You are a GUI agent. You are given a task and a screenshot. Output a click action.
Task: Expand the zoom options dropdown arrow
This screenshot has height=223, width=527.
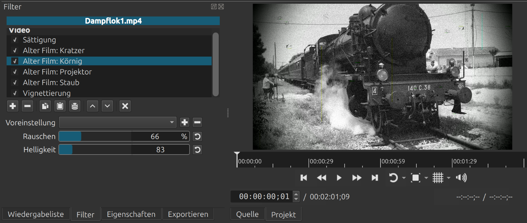coord(426,178)
